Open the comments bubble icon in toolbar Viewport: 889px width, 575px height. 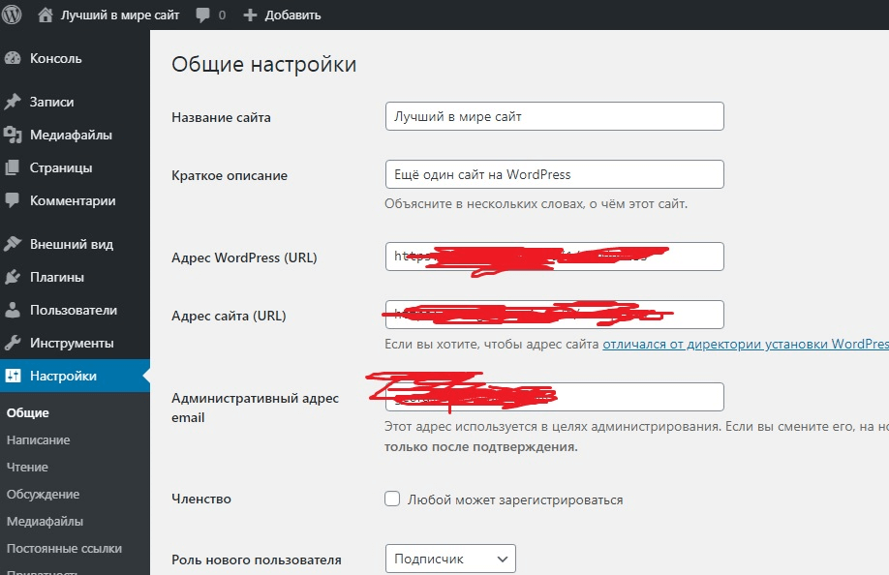pyautogui.click(x=202, y=15)
